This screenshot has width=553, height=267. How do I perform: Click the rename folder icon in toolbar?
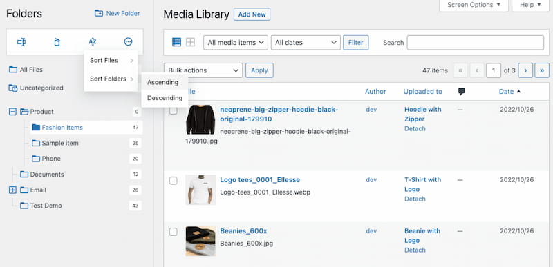click(x=21, y=42)
